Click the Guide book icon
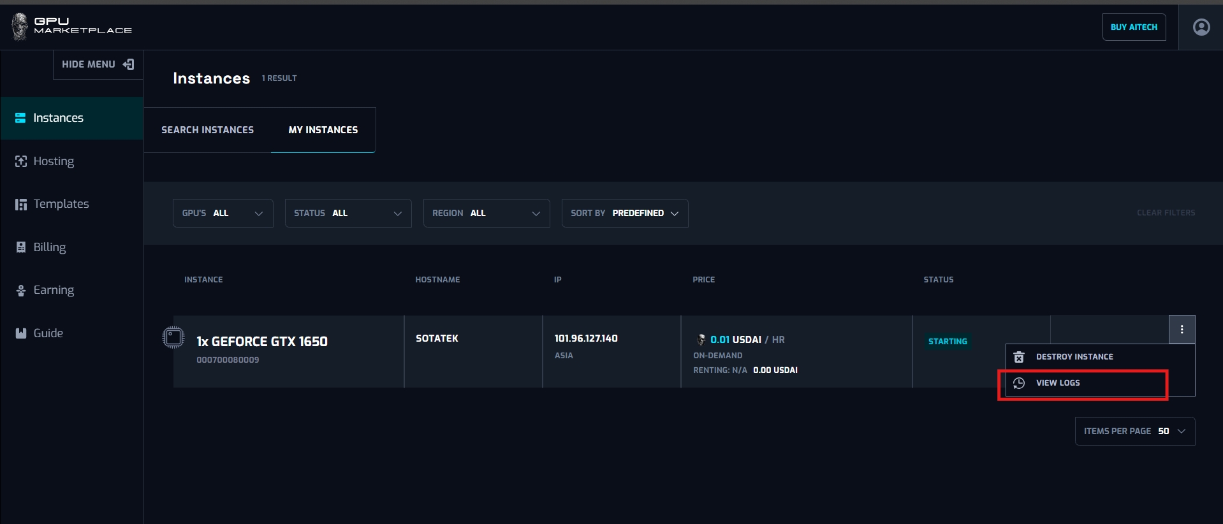Screen dimensions: 1223x524 tap(21, 333)
